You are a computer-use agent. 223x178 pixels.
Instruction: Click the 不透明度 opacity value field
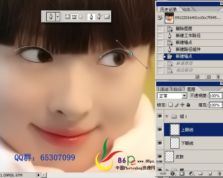tap(215, 96)
